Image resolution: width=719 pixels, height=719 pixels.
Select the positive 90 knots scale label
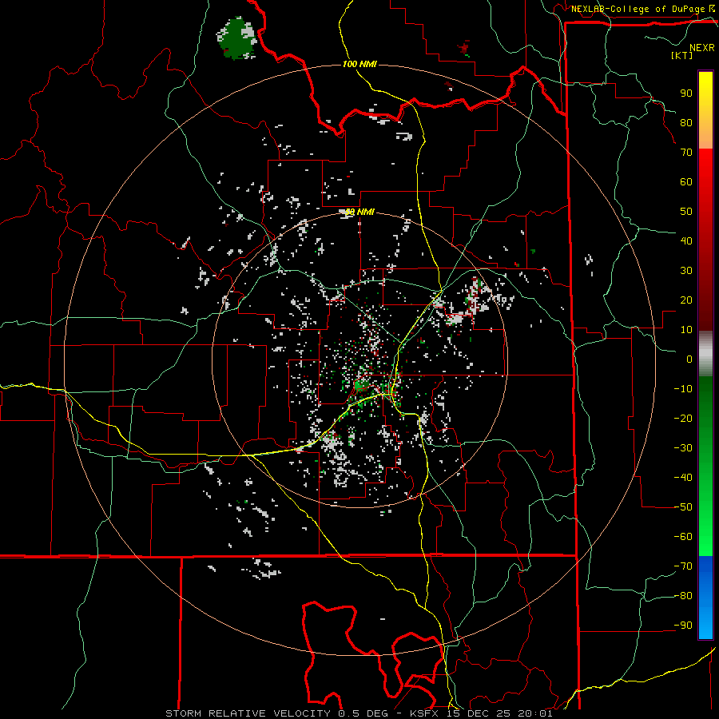click(686, 93)
